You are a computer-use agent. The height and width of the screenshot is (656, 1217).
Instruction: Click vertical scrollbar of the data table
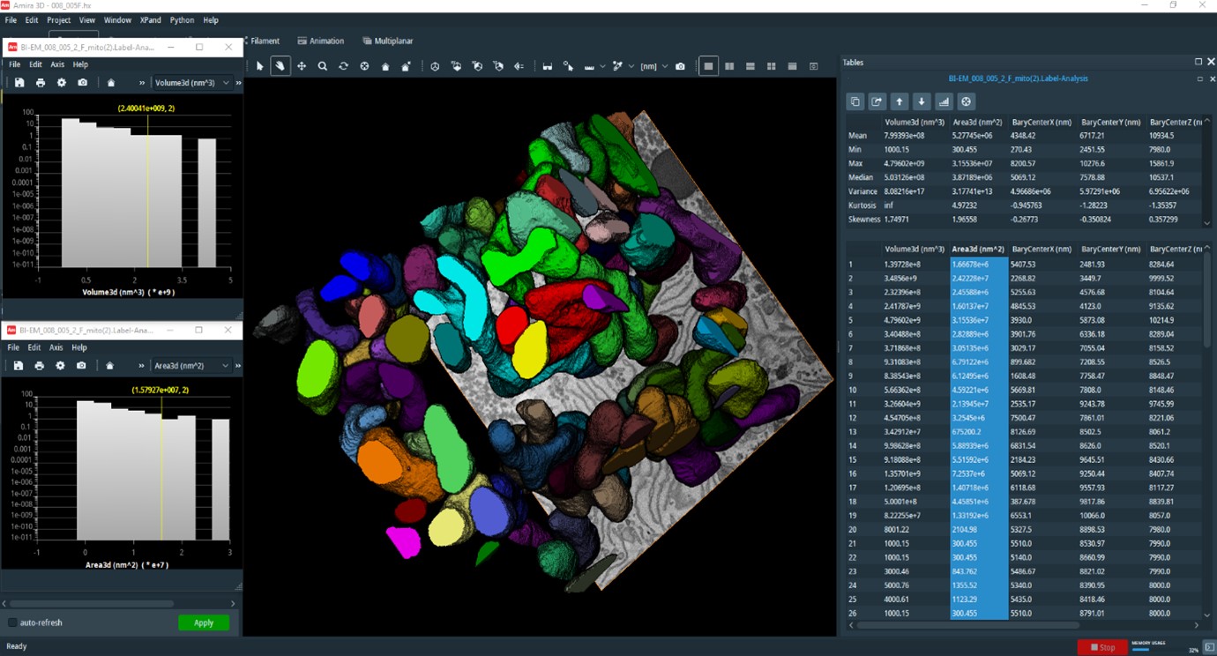(1207, 300)
